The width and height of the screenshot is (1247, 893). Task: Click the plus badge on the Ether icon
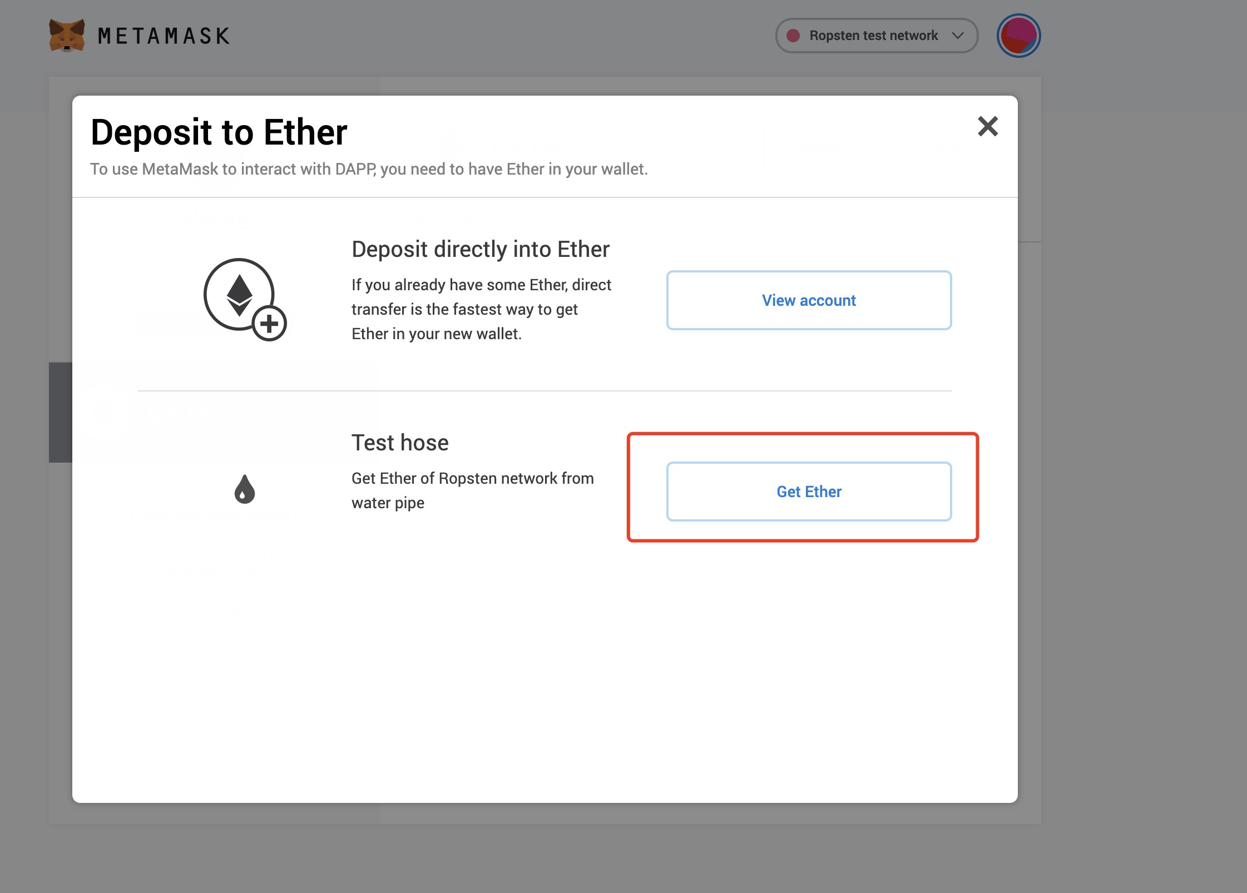pos(269,323)
